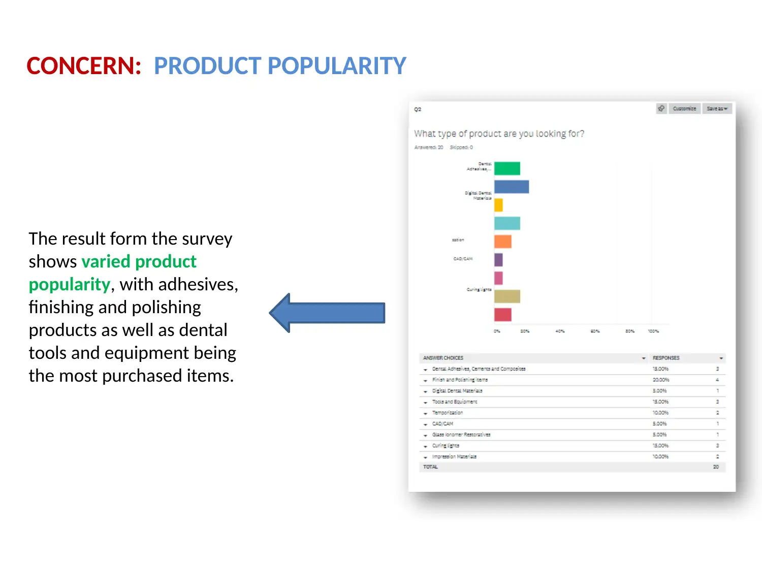Click the teal Tools and Equipment bar

coord(507,223)
